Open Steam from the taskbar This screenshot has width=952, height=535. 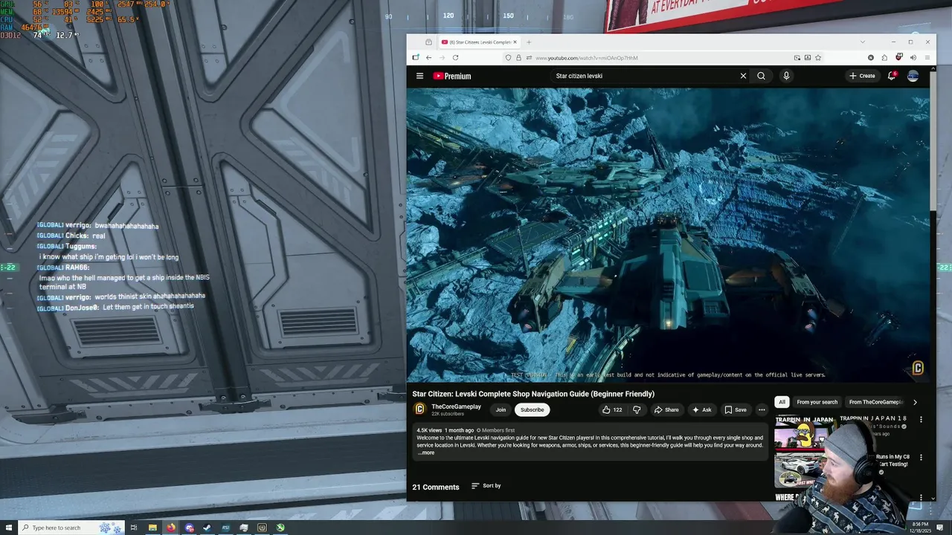pos(207,528)
